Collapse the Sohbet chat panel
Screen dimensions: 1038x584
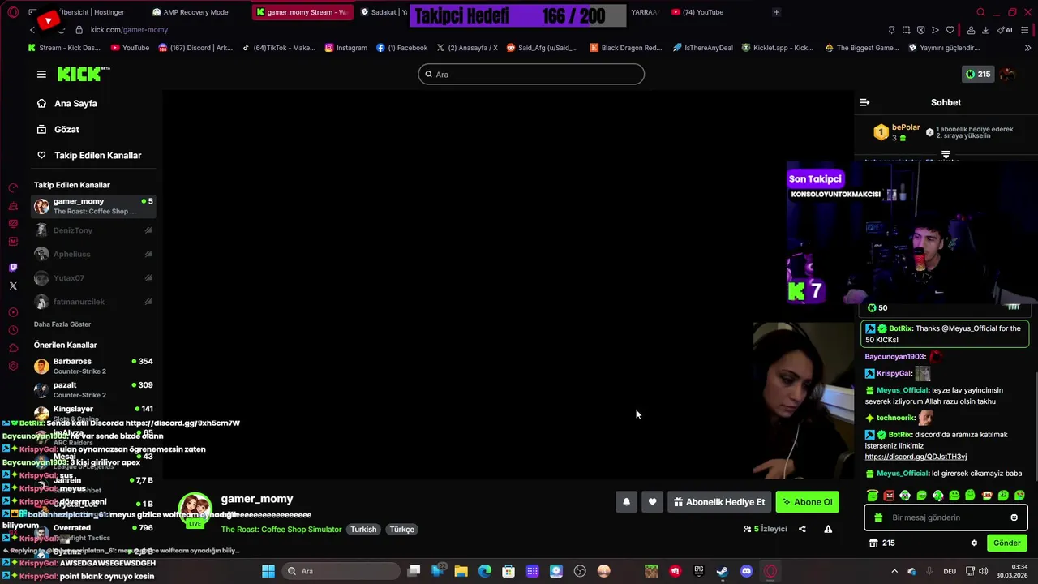click(x=864, y=102)
